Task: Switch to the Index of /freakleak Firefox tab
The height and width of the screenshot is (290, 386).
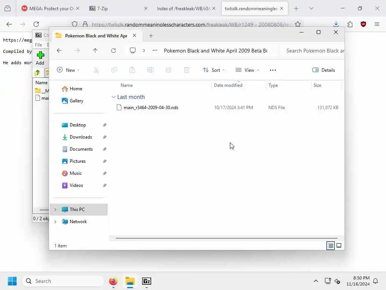Action: pos(186,8)
